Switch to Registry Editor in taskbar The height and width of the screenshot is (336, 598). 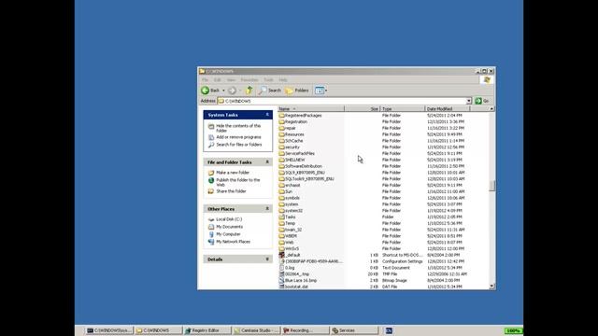click(207, 330)
